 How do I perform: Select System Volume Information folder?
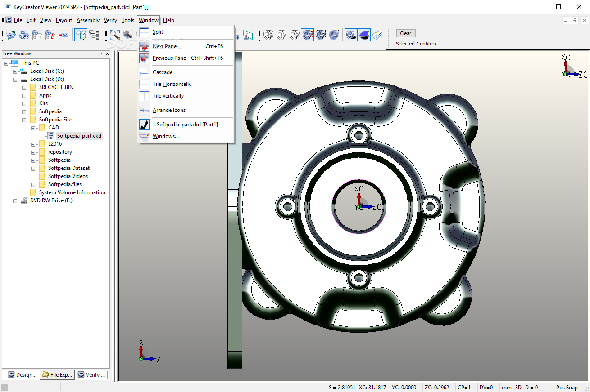(x=72, y=192)
